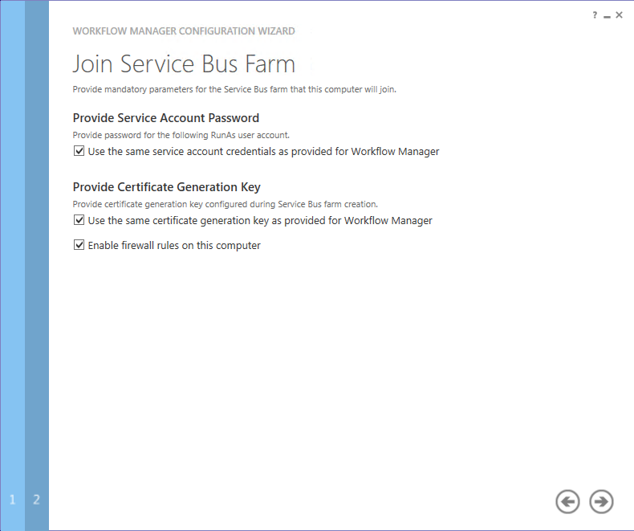The image size is (634, 531).
Task: Uncheck same certificate generation key checkbox
Action: 79,220
